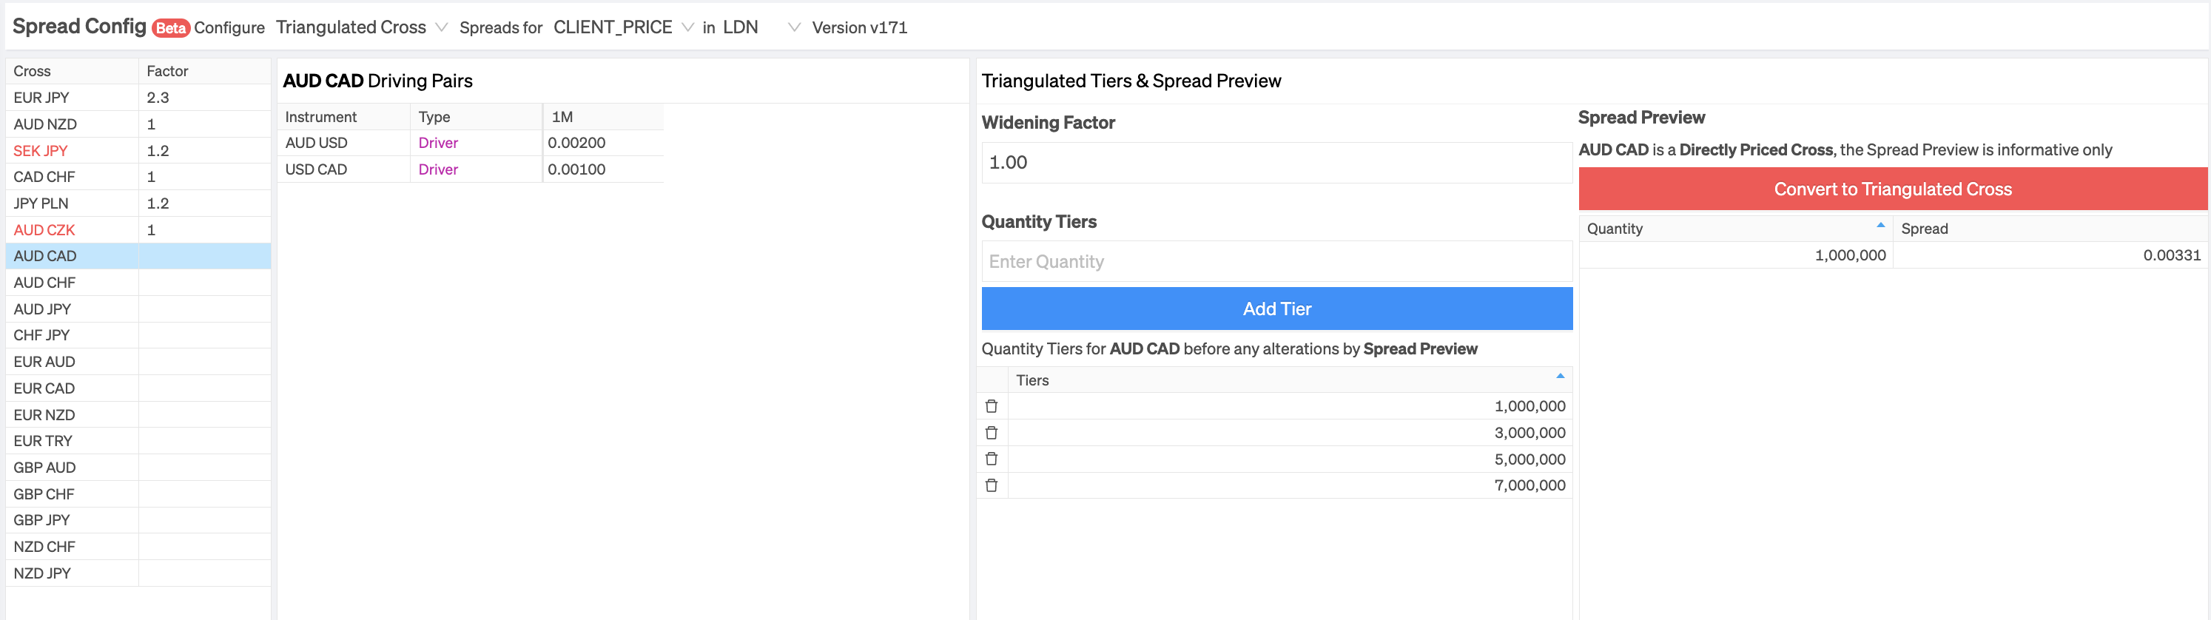2211x620 pixels.
Task: Remove the 7,000,000 tier with trash icon
Action: pos(992,485)
